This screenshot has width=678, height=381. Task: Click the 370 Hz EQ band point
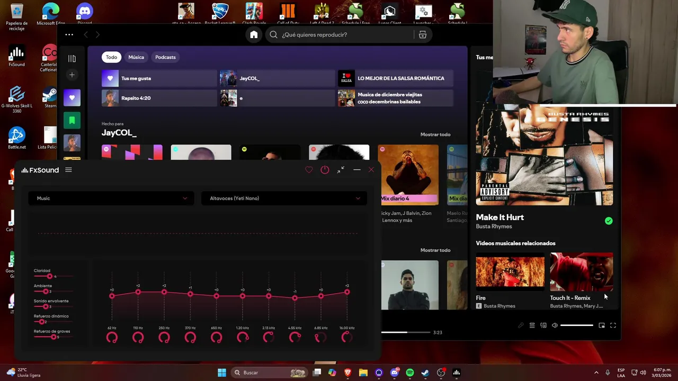click(x=190, y=294)
